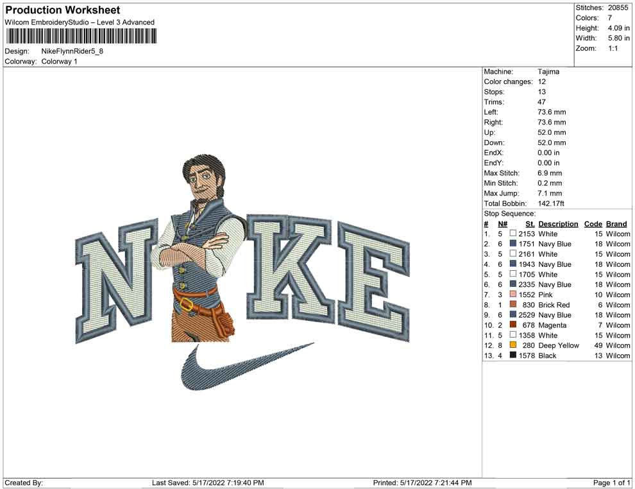Click the Deep Yellow swatch in stop 12
The width and height of the screenshot is (635, 489).
tap(512, 345)
